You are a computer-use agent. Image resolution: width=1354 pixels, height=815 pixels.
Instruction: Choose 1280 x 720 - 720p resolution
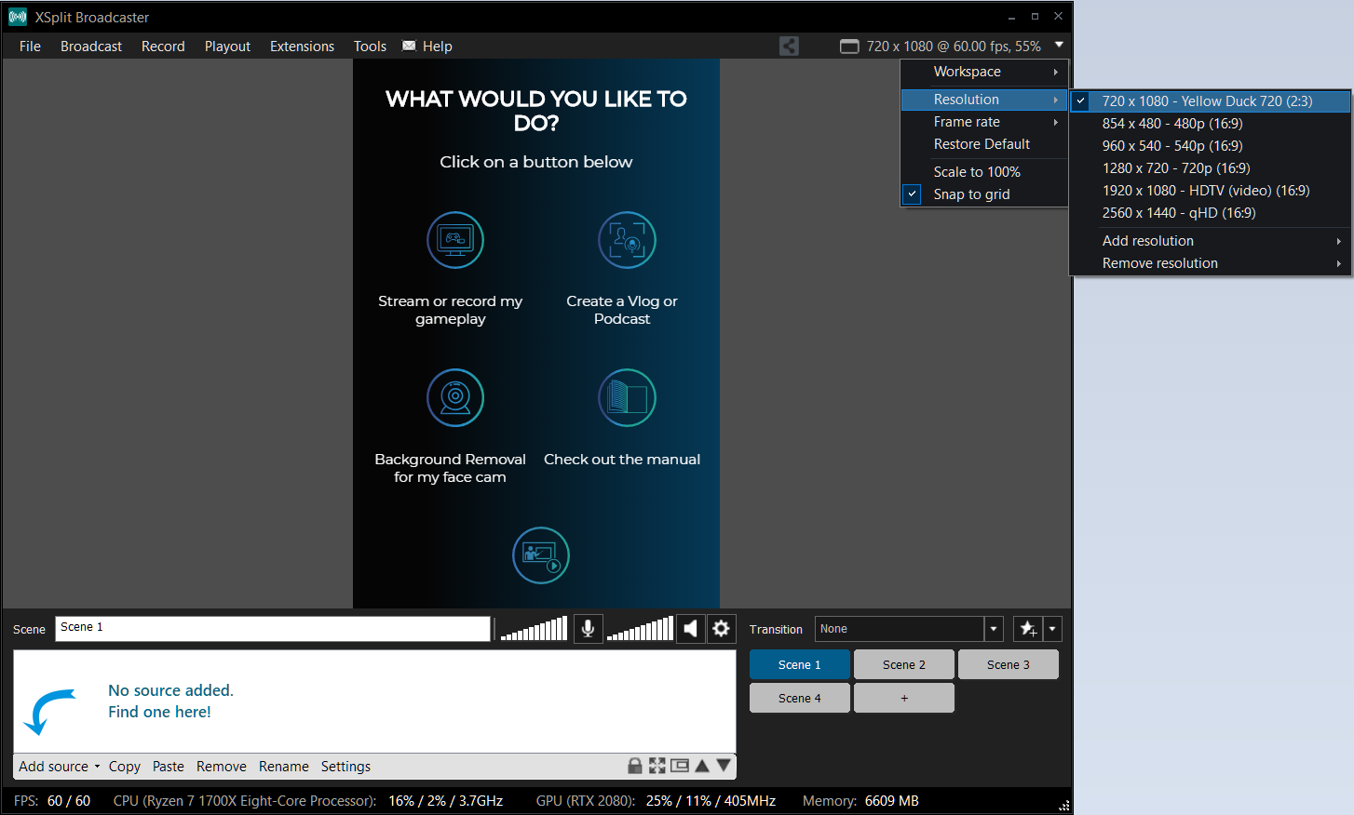coord(1211,167)
